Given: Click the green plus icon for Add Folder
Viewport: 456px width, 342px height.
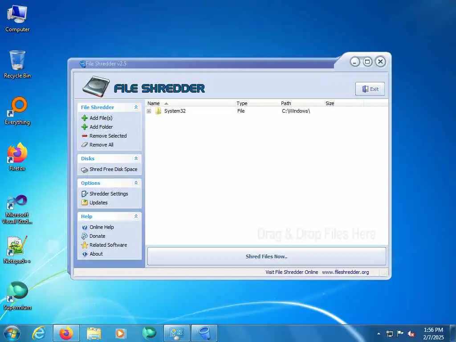Looking at the screenshot, I should coord(85,127).
